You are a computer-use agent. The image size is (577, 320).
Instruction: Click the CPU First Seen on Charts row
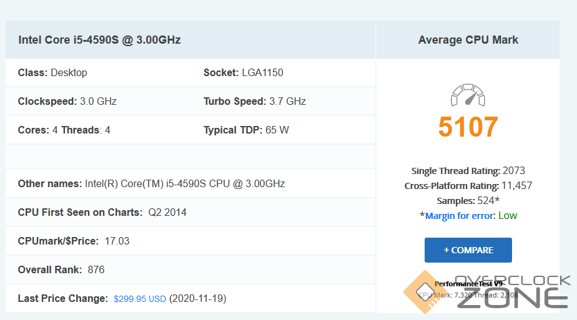point(102,212)
